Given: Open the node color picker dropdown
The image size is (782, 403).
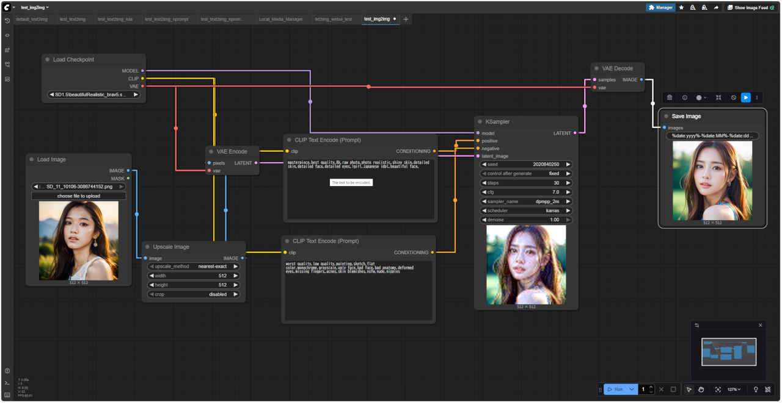Looking at the screenshot, I should point(701,98).
